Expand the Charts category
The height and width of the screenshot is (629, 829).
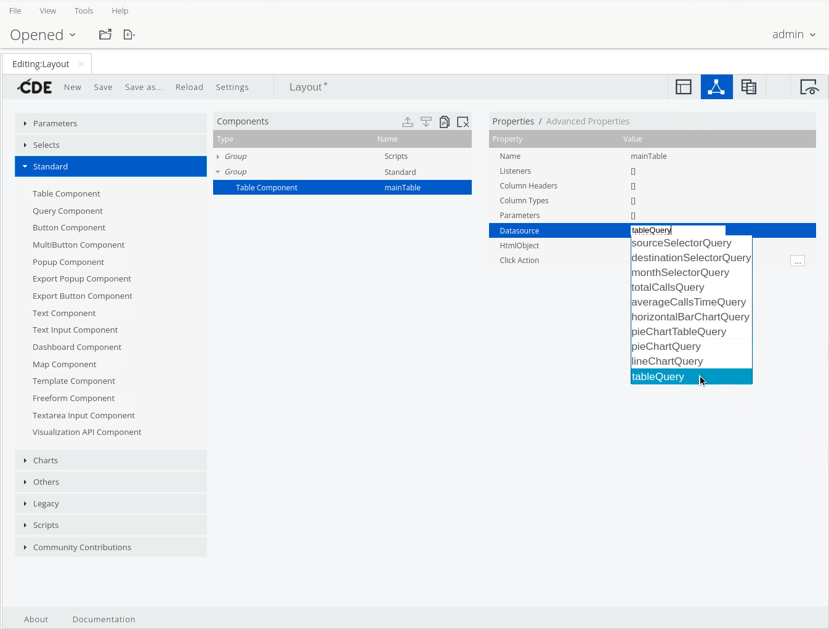46,460
